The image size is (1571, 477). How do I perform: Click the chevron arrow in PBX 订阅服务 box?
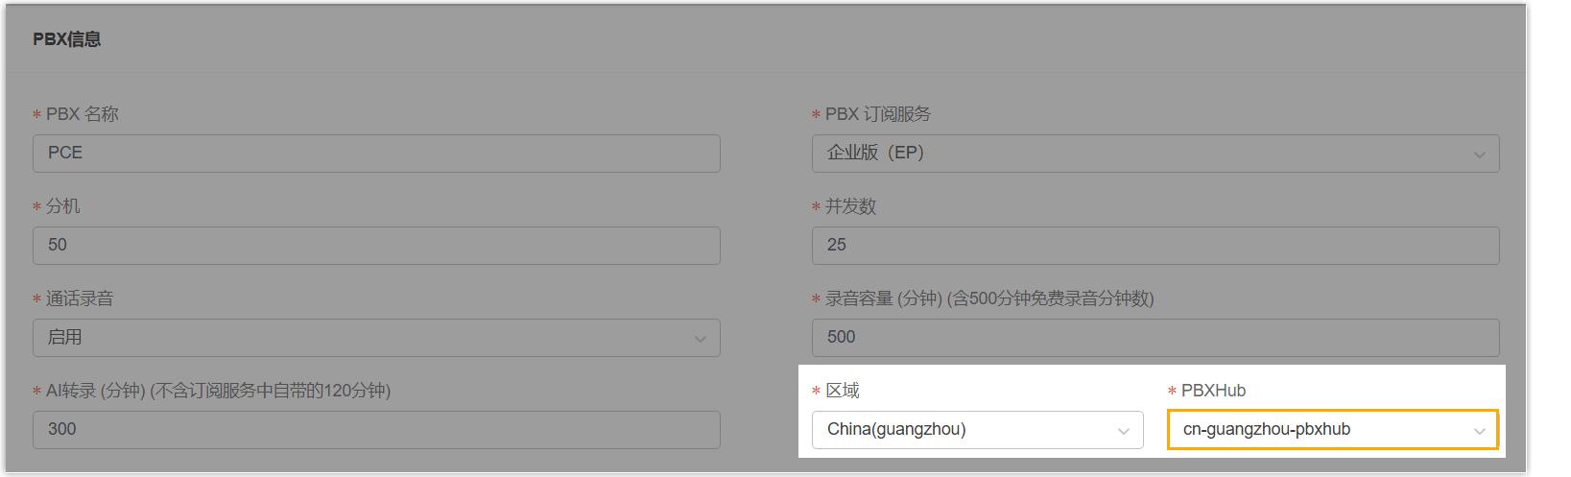(x=1479, y=155)
